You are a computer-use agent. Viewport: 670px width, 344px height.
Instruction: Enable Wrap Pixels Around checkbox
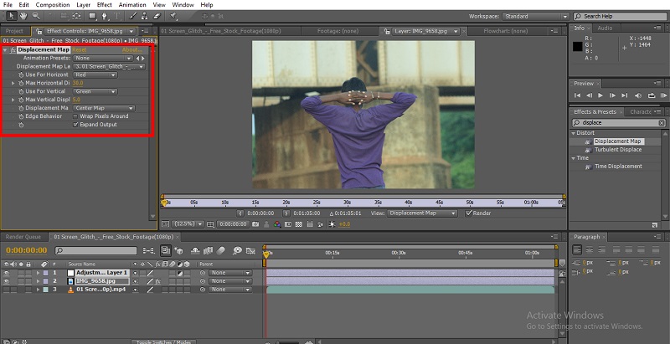tap(75, 116)
